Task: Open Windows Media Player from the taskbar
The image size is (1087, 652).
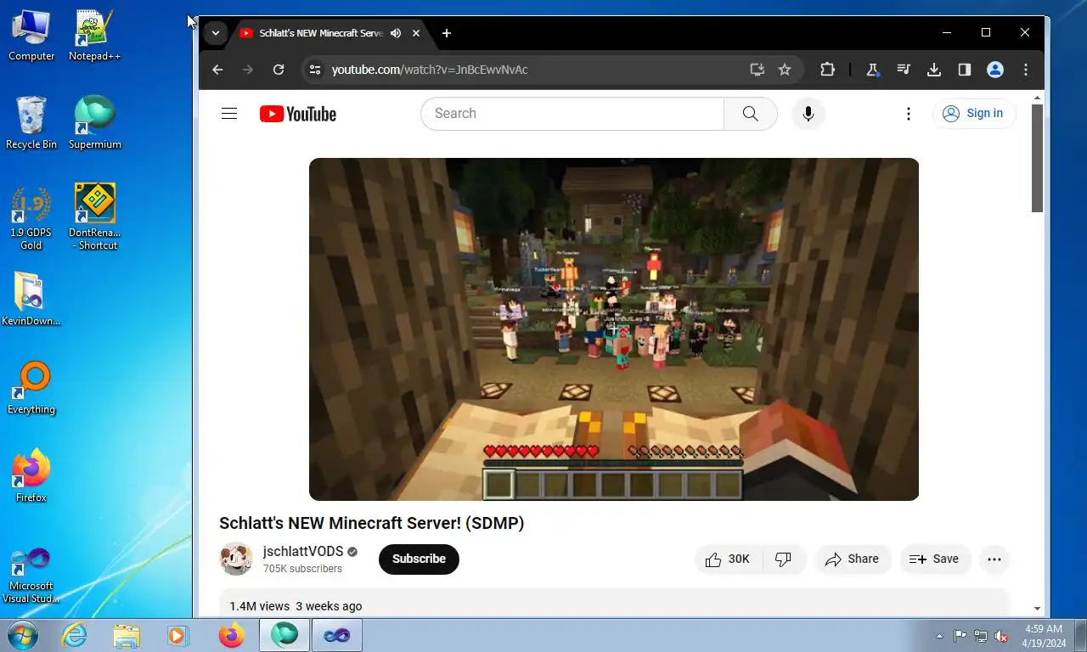Action: pos(178,635)
